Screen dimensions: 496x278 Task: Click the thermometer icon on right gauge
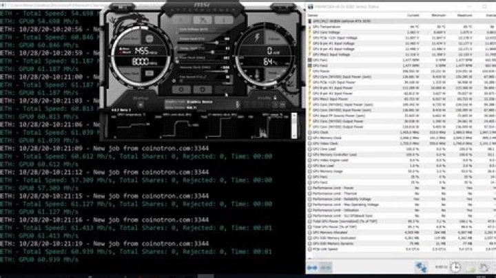(x=256, y=75)
